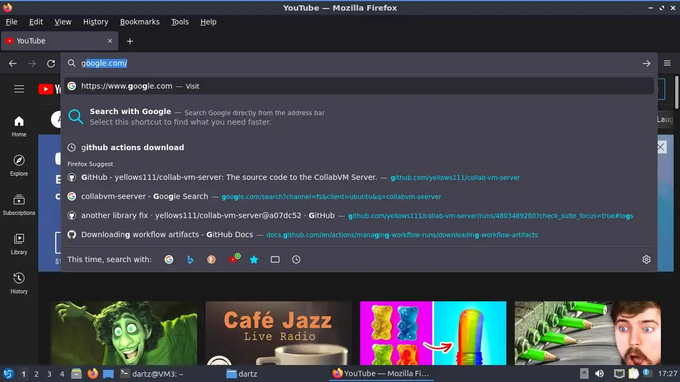Select the 'Search with Google' shortcut row
The image size is (680, 382).
coord(359,117)
